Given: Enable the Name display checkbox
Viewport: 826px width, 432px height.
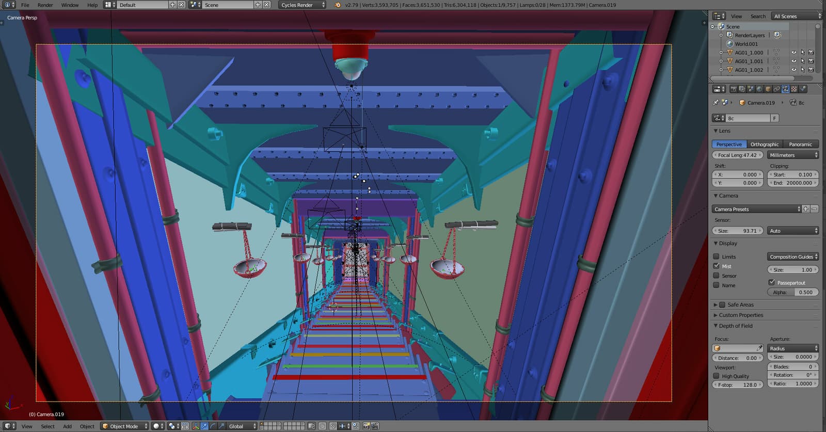Looking at the screenshot, I should (716, 285).
